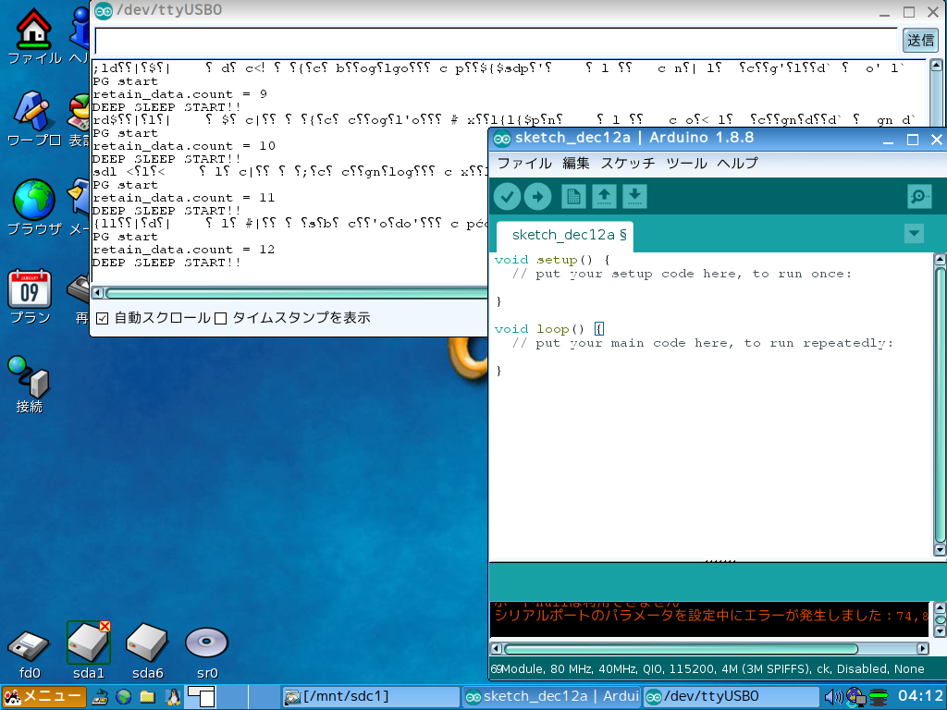Viewport: 947px width, 710px height.
Task: Click the Open sketch up-arrow icon
Action: tap(604, 197)
